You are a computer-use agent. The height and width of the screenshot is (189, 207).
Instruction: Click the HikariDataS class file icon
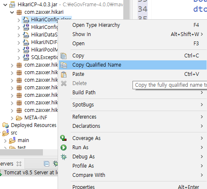(26, 35)
